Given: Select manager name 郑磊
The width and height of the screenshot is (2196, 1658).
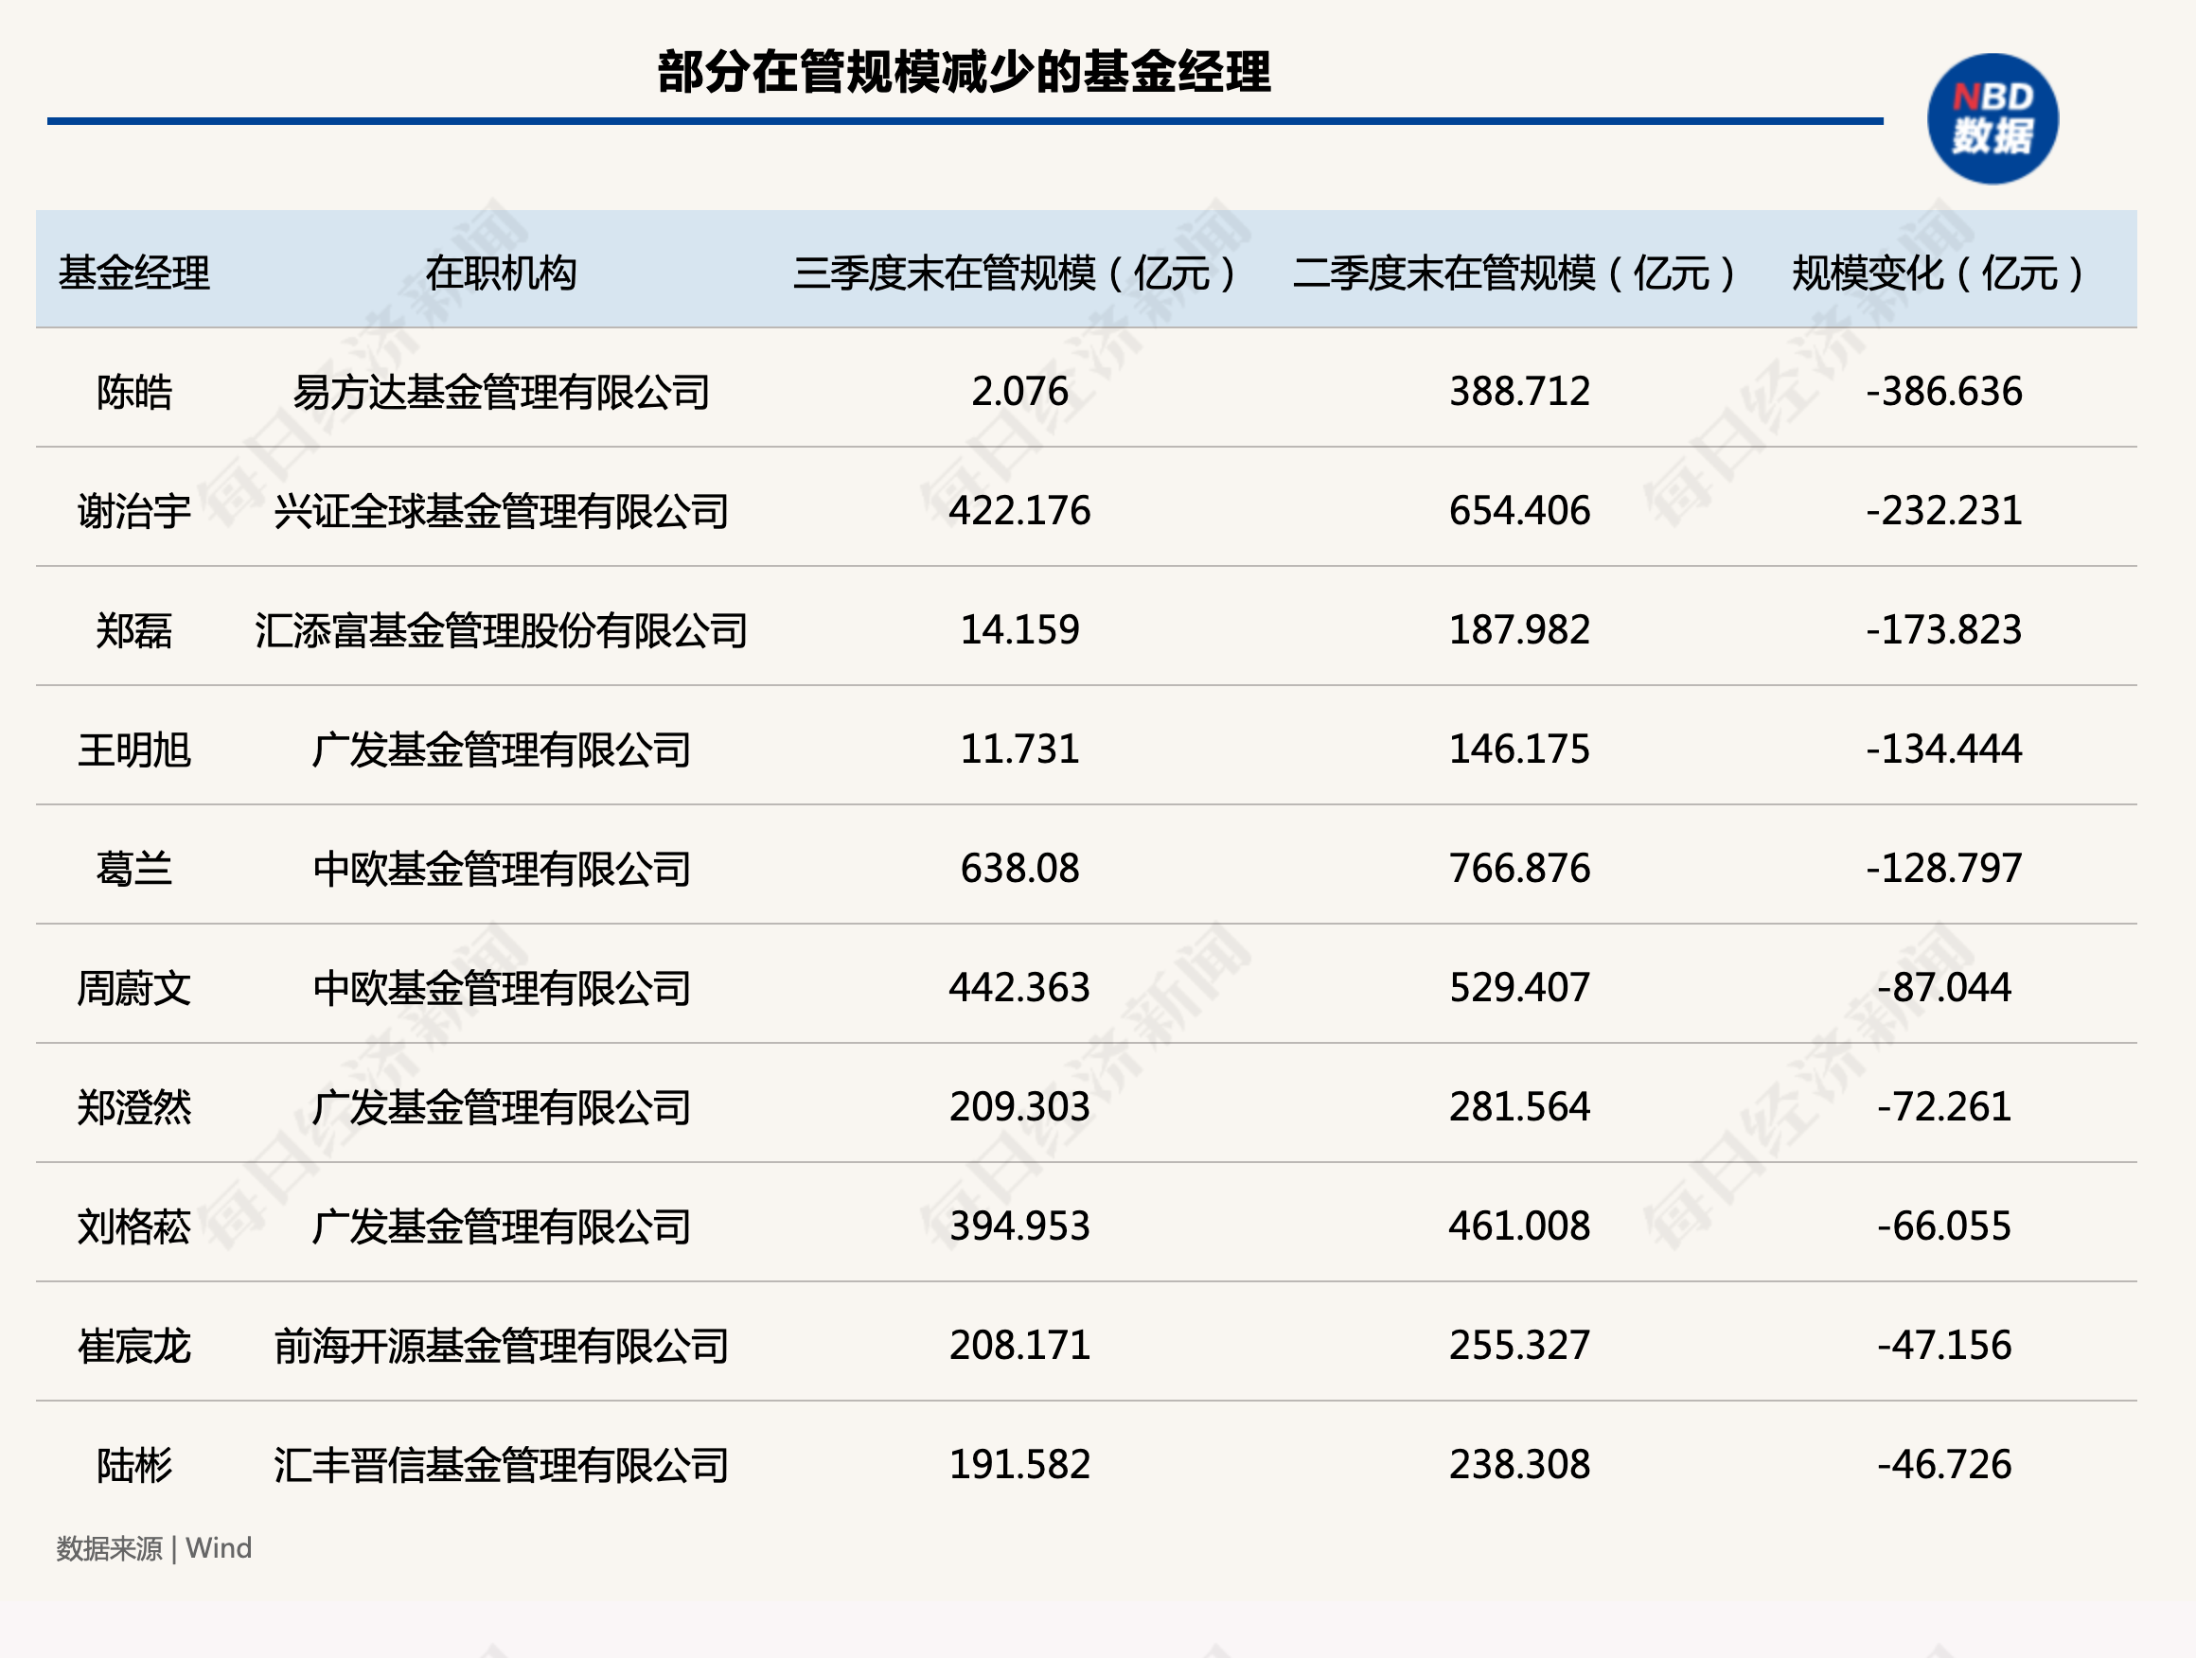Looking at the screenshot, I should (134, 630).
